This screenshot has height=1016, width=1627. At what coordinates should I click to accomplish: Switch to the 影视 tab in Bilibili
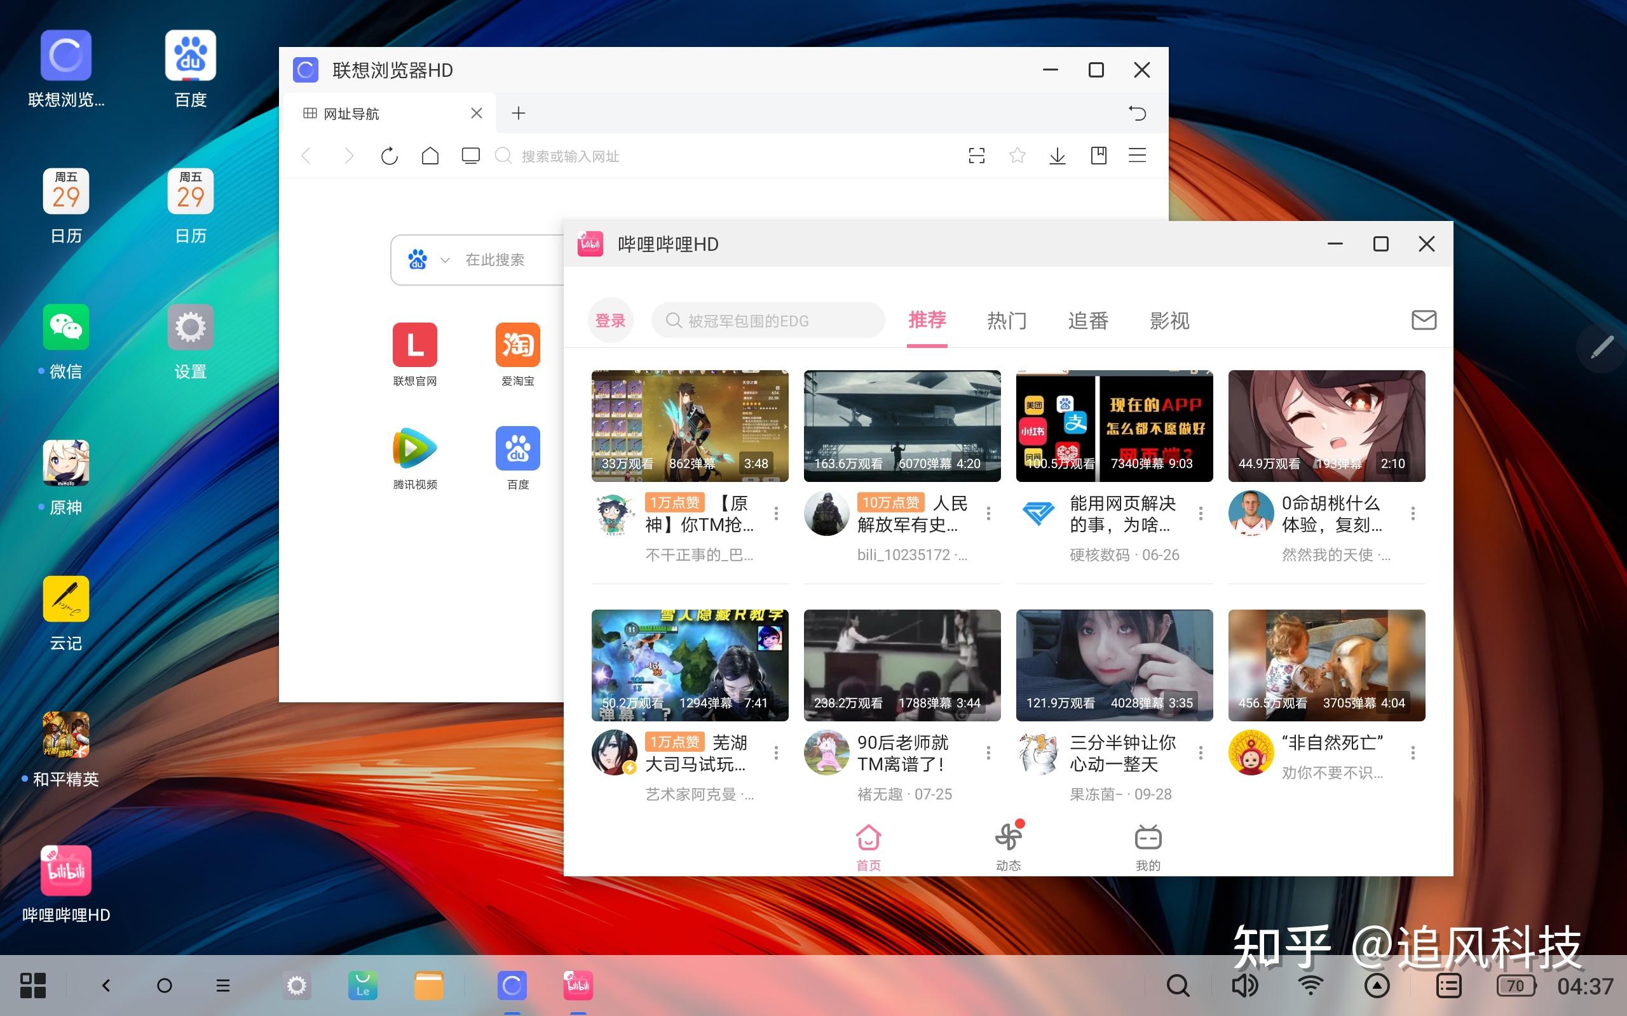pos(1169,321)
